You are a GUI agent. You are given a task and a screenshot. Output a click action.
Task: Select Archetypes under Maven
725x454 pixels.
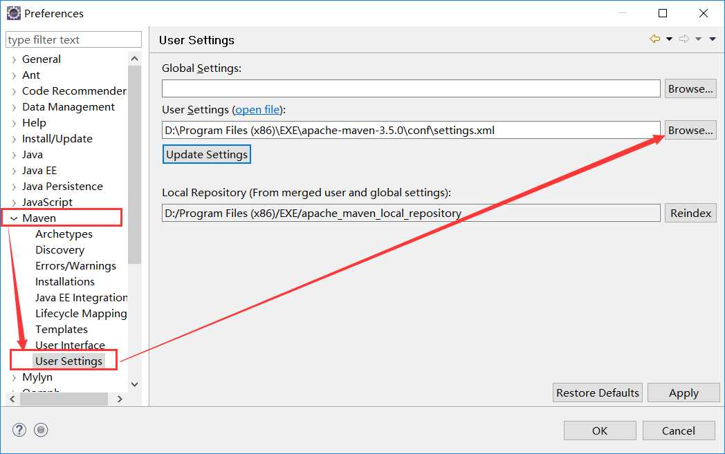pyautogui.click(x=64, y=234)
